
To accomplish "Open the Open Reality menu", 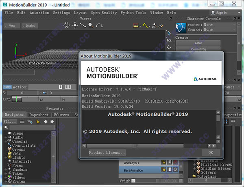I will [x=104, y=13].
